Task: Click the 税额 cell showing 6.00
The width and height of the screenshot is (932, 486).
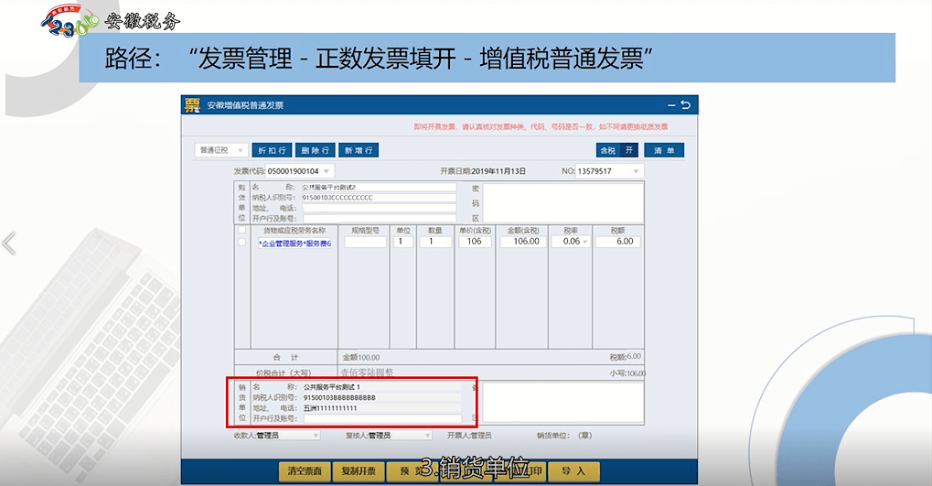Action: click(x=617, y=242)
